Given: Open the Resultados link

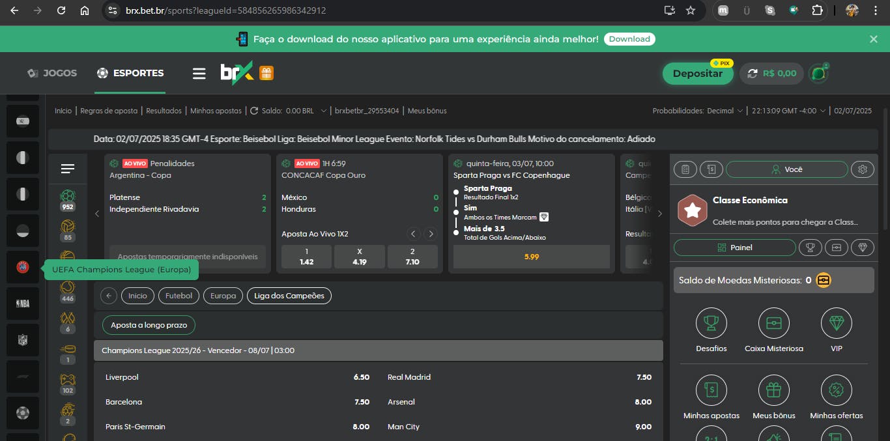Looking at the screenshot, I should (x=164, y=111).
